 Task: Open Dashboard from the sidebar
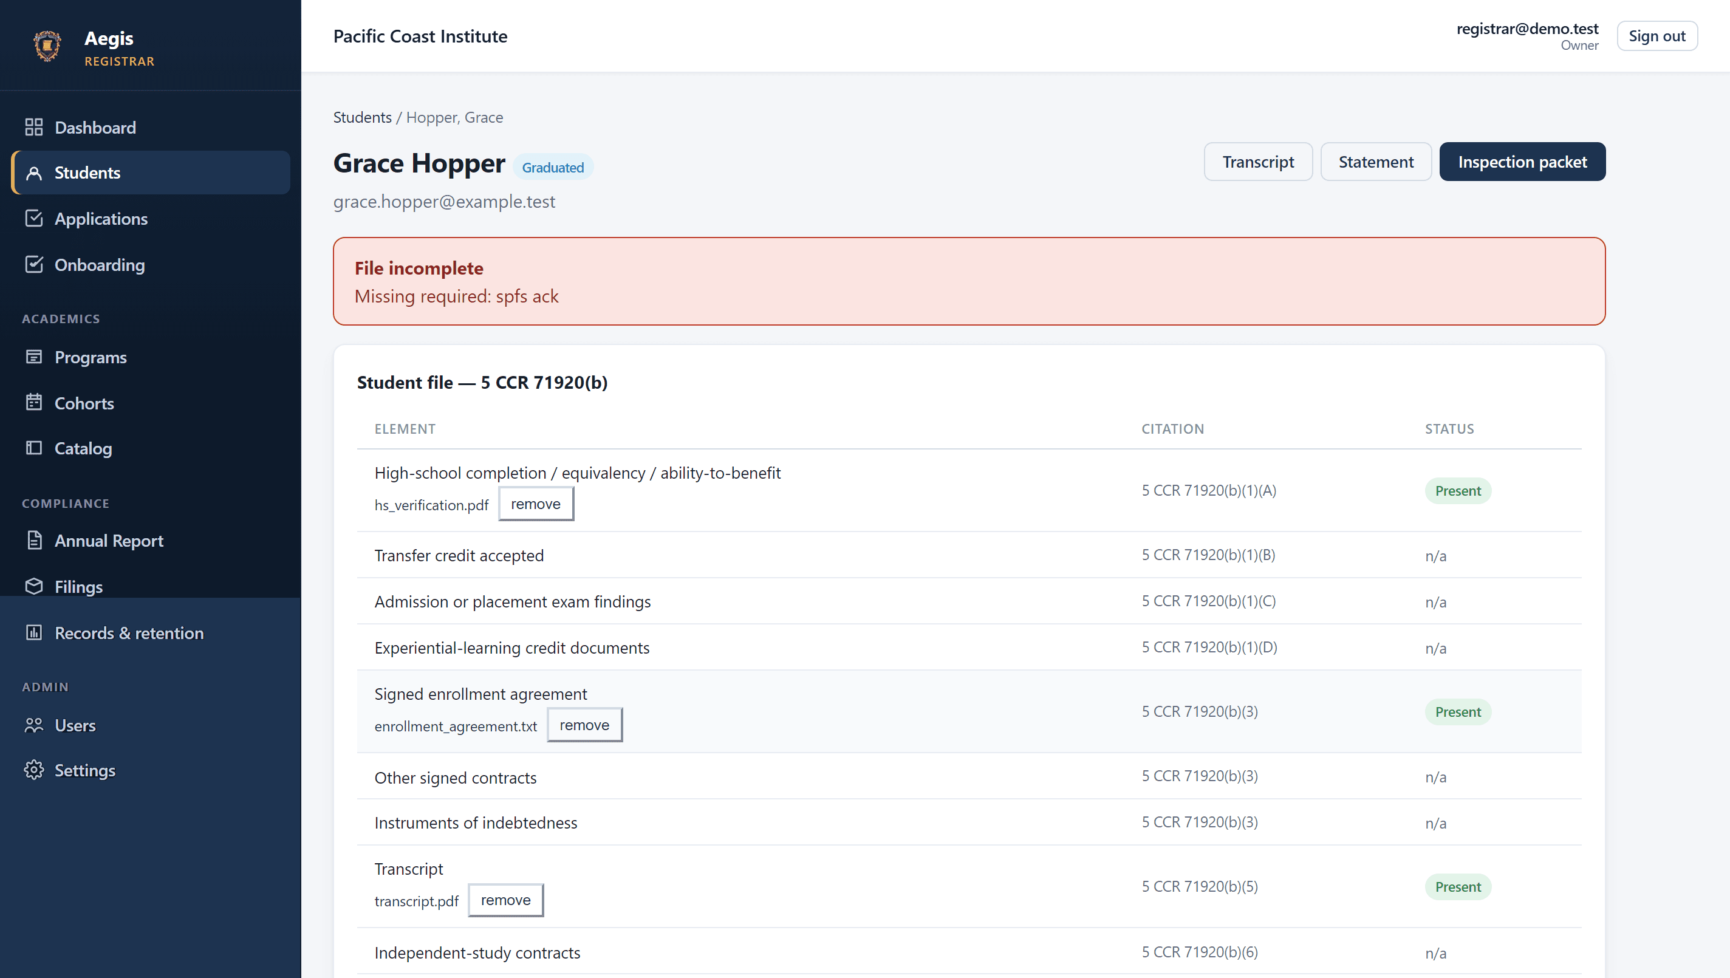pyautogui.click(x=151, y=127)
